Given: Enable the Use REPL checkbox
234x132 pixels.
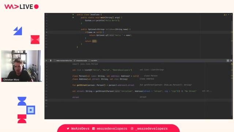Looking at the screenshot, I should click(89, 60).
